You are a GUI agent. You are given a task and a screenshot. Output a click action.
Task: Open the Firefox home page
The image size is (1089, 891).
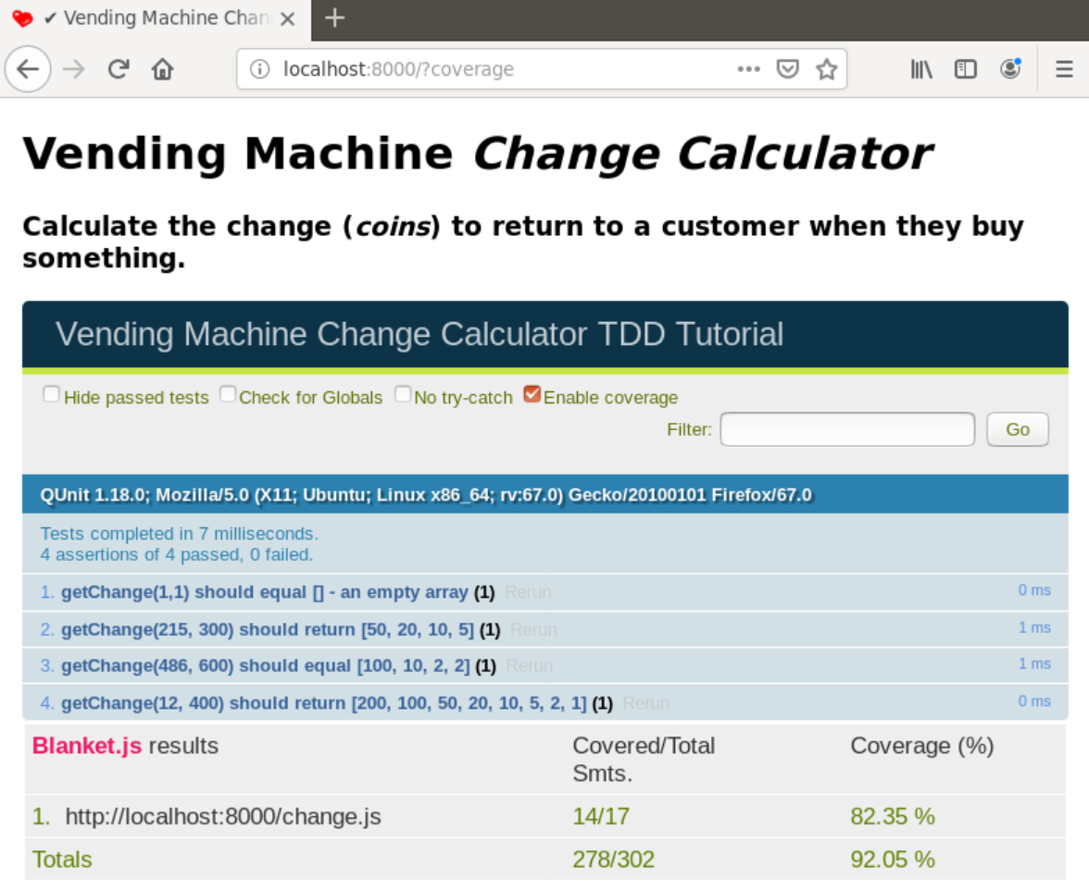pos(163,68)
